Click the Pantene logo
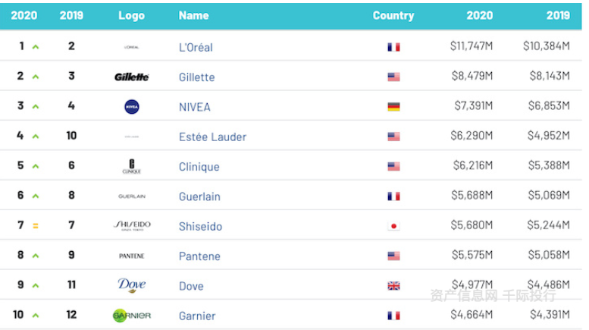The height and width of the screenshot is (330, 589). 131,256
